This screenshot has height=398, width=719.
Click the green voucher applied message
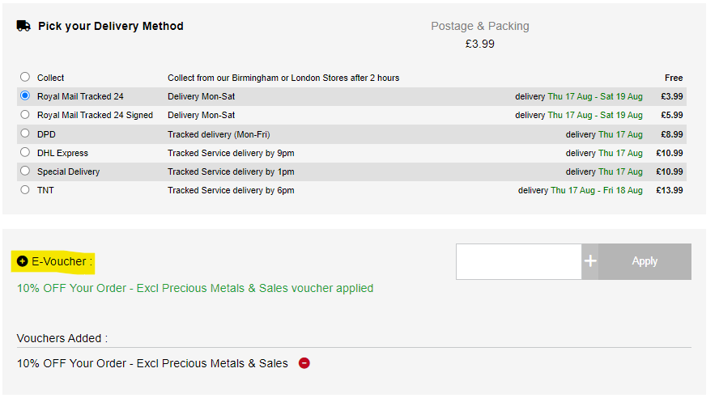[195, 288]
